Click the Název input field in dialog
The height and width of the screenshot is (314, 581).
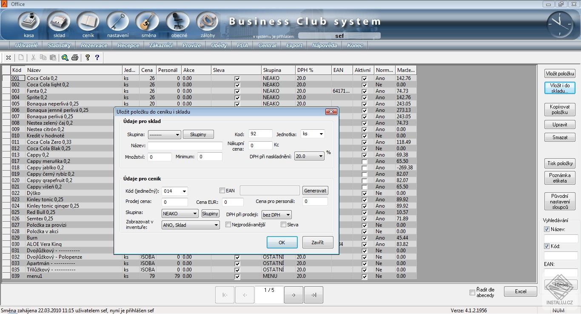point(185,146)
